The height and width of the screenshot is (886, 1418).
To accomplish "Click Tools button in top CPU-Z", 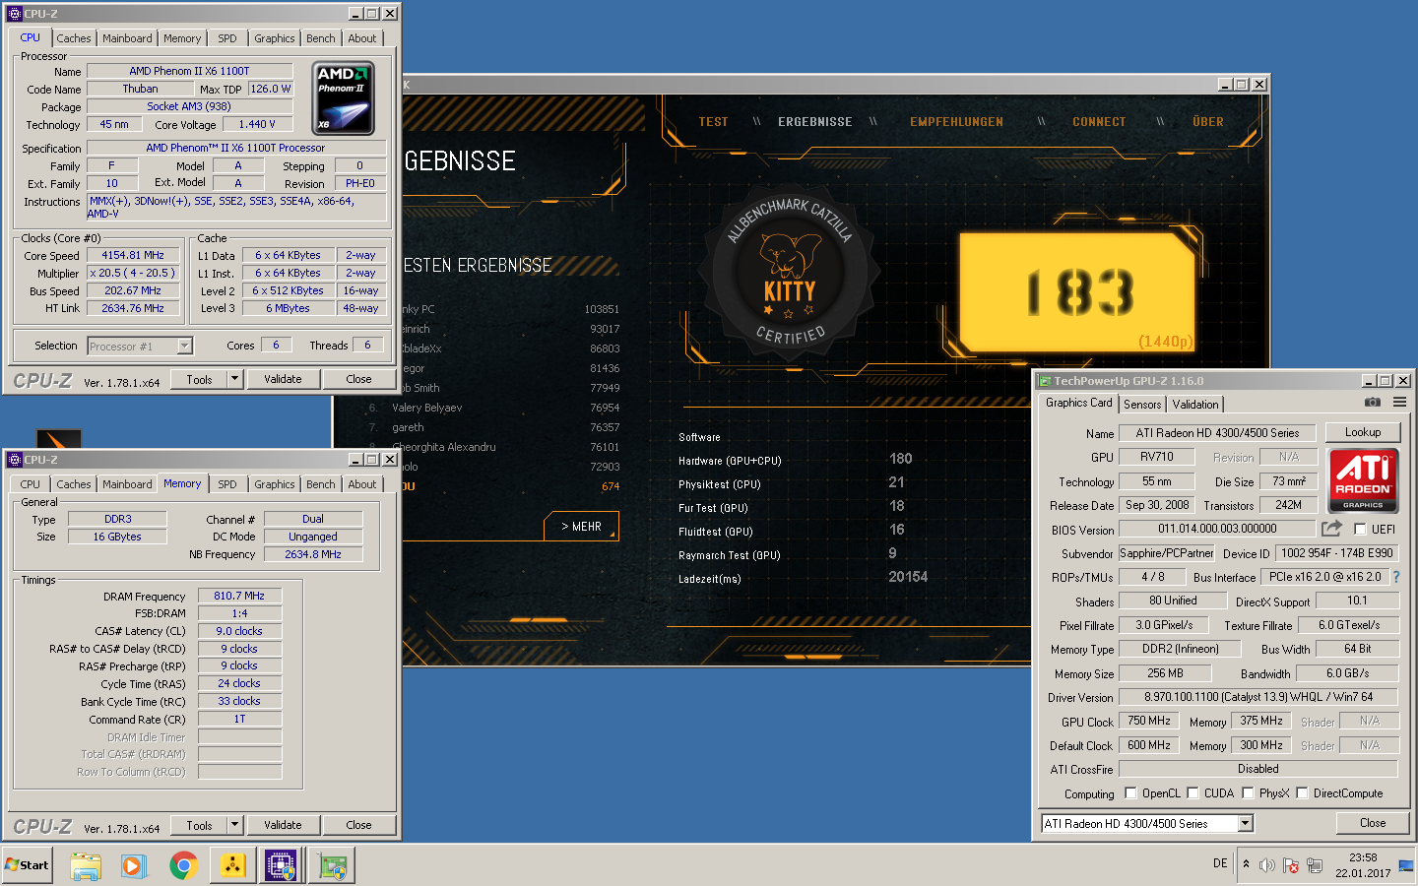I will point(199,379).
